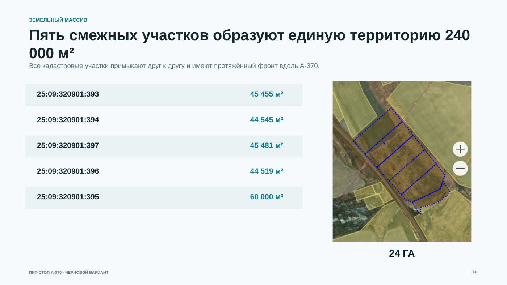507x285 pixels.
Task: Select cadastral number 25:09:320901:397
Action: (x=68, y=146)
